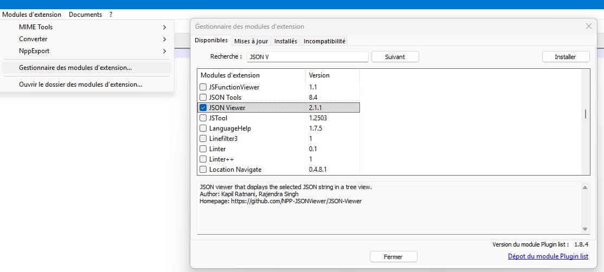Check the Linter checkbox
604x272 pixels.
(x=203, y=149)
